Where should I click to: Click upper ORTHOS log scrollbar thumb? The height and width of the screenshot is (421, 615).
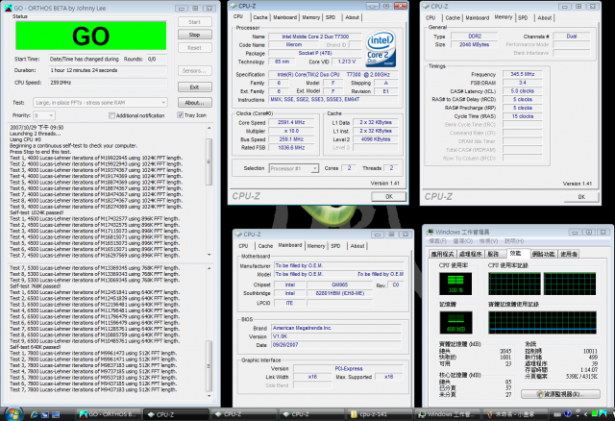coord(209,161)
